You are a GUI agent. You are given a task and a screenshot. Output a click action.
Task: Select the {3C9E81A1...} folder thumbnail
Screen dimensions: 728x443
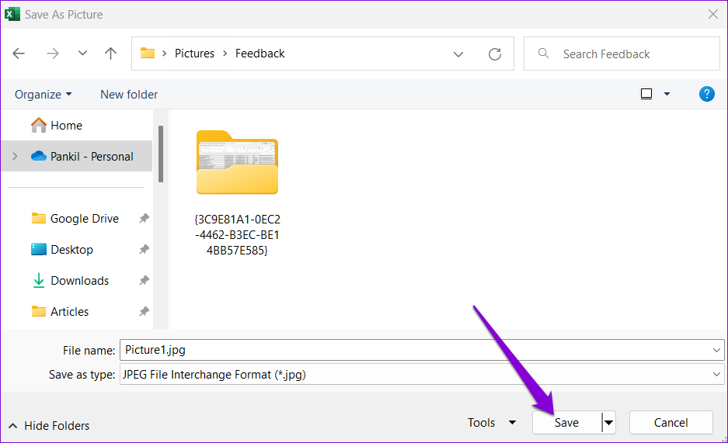(237, 162)
